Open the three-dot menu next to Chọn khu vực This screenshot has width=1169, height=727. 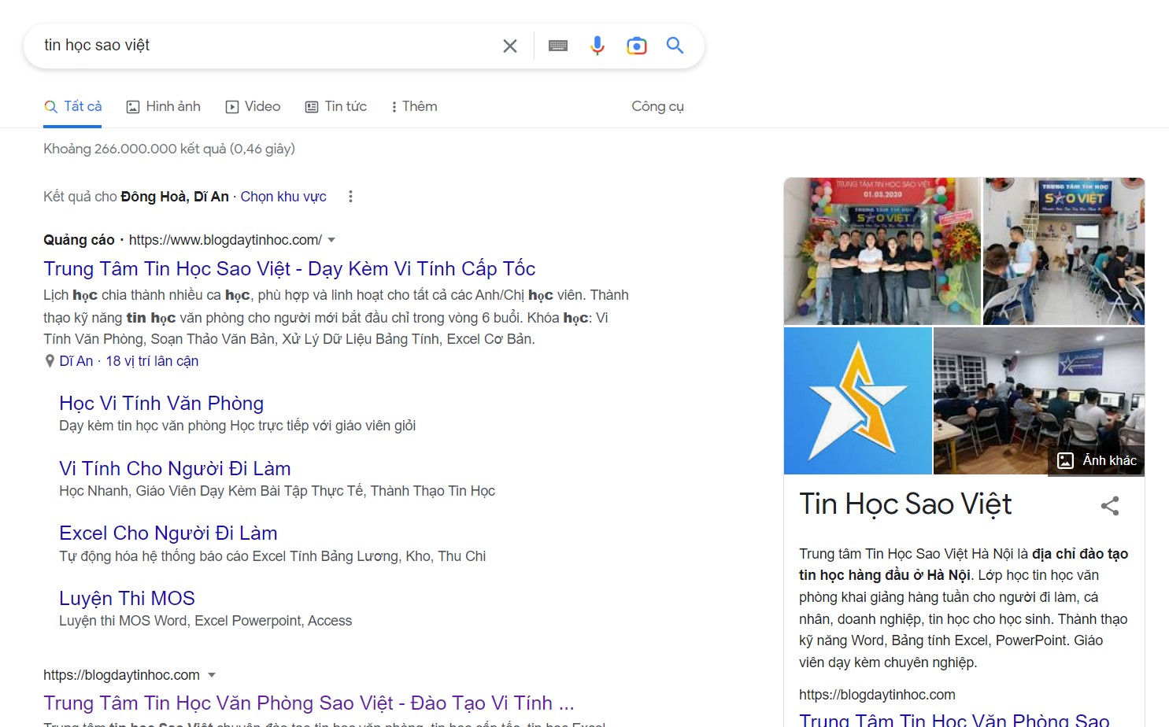(x=350, y=196)
